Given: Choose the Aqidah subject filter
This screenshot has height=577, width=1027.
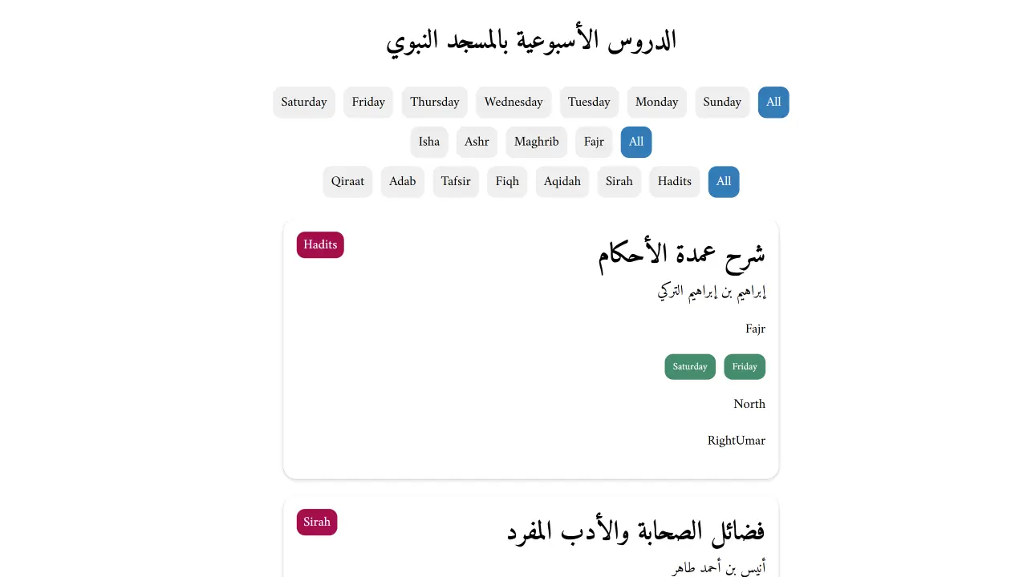Looking at the screenshot, I should tap(562, 181).
